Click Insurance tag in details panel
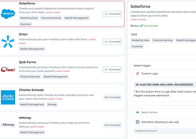Image resolution: width=196 pixels, height=139 pixels. click(x=137, y=46)
